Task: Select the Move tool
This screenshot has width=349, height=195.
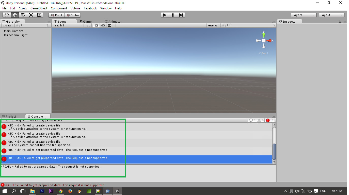Action: [15, 15]
